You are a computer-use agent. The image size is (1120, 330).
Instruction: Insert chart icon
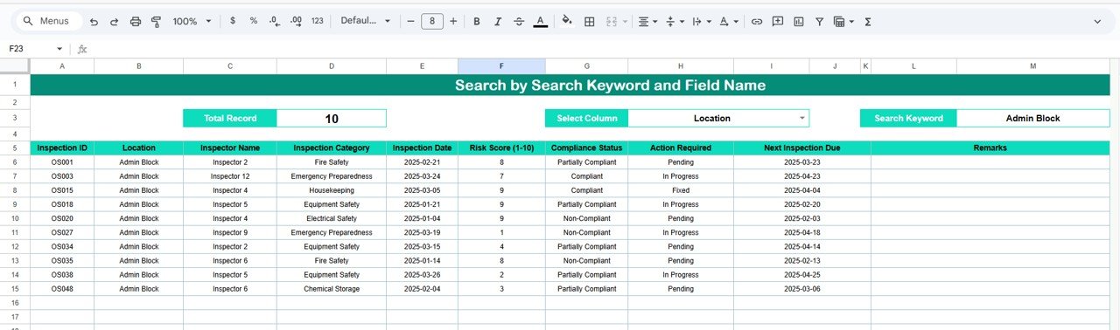[798, 21]
